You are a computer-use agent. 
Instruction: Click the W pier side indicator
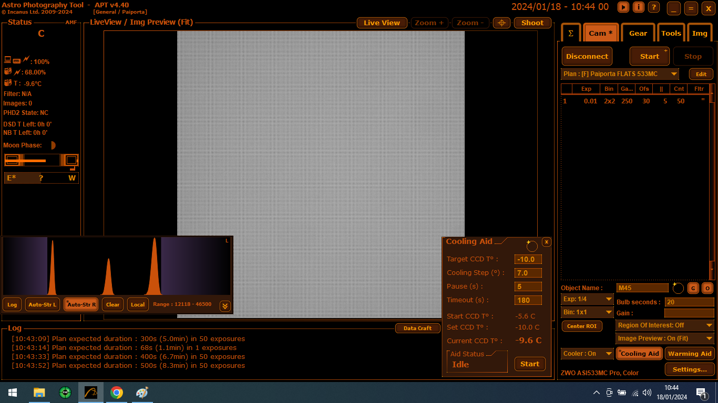pos(72,178)
